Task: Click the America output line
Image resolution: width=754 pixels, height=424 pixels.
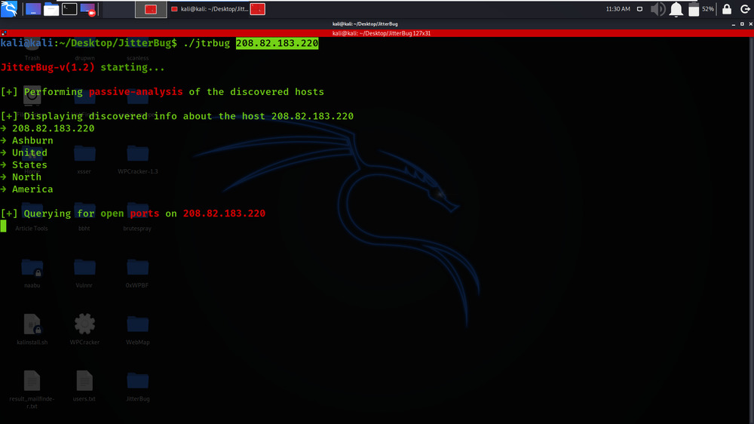Action: pos(26,189)
